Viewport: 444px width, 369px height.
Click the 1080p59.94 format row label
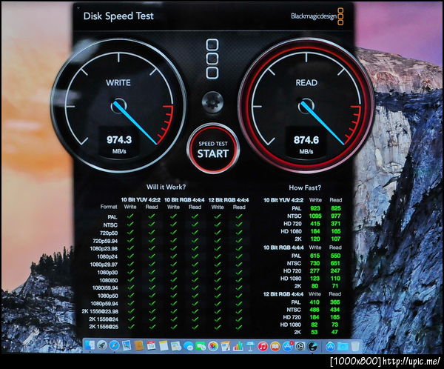pyautogui.click(x=104, y=304)
